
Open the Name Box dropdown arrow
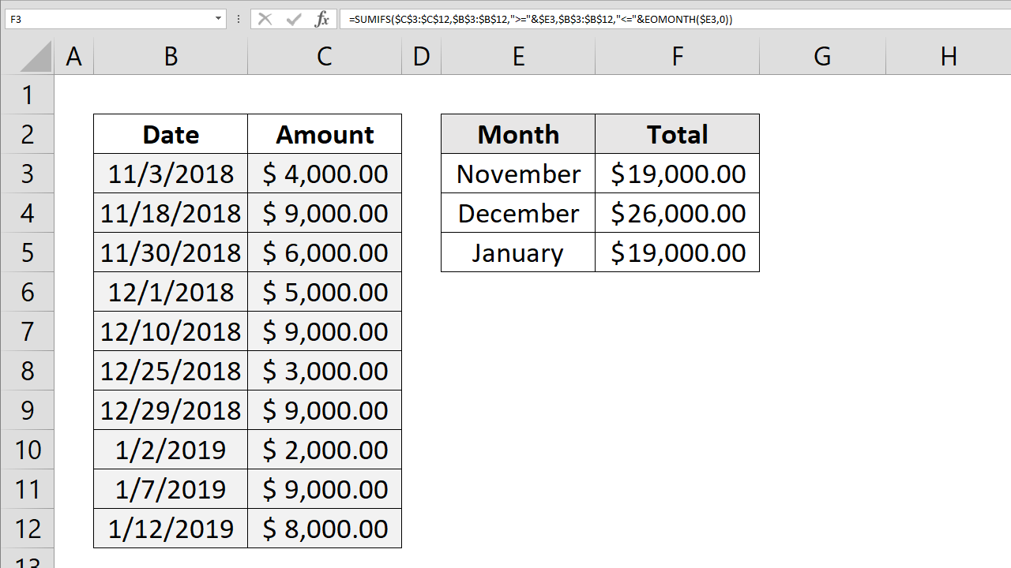click(x=219, y=19)
